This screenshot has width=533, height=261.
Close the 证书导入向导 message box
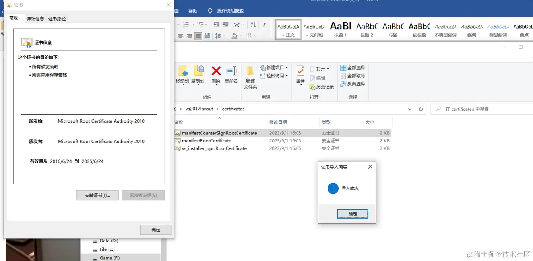click(x=370, y=167)
